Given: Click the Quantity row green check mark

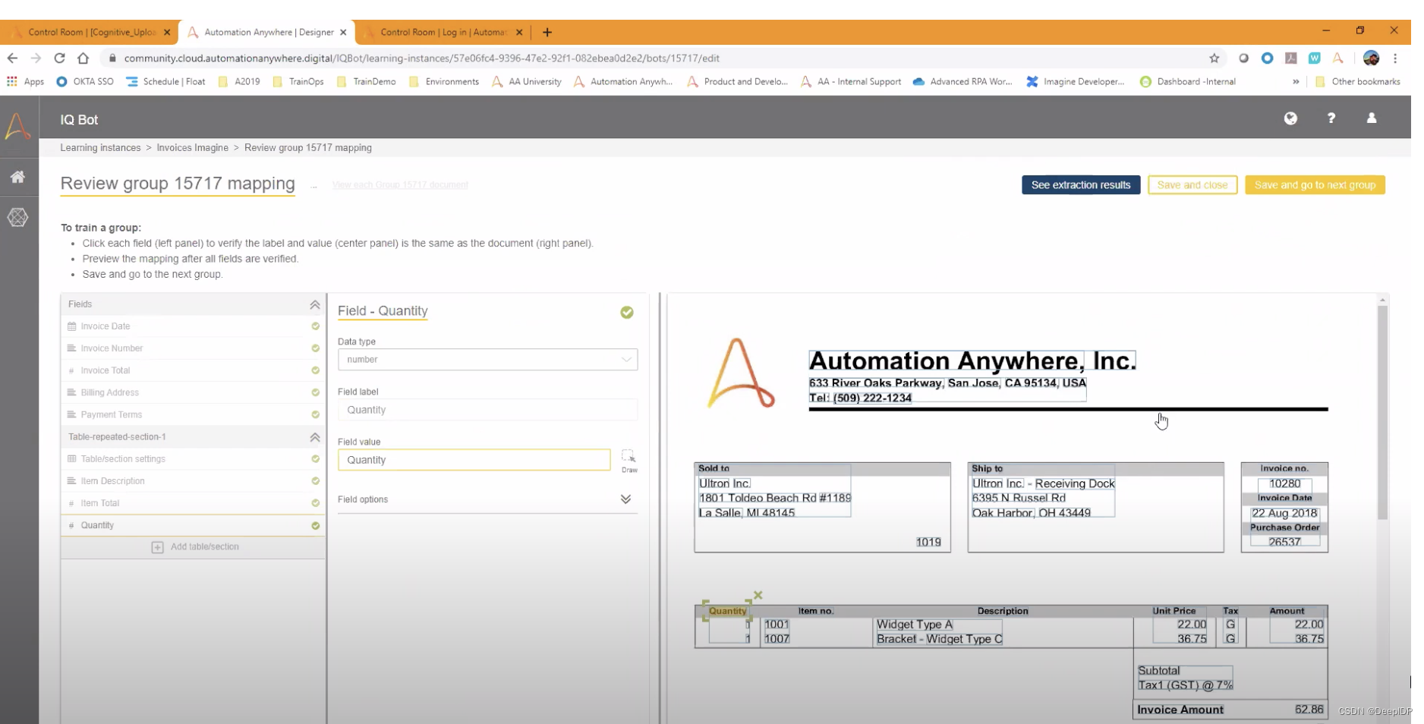Looking at the screenshot, I should click(x=315, y=525).
